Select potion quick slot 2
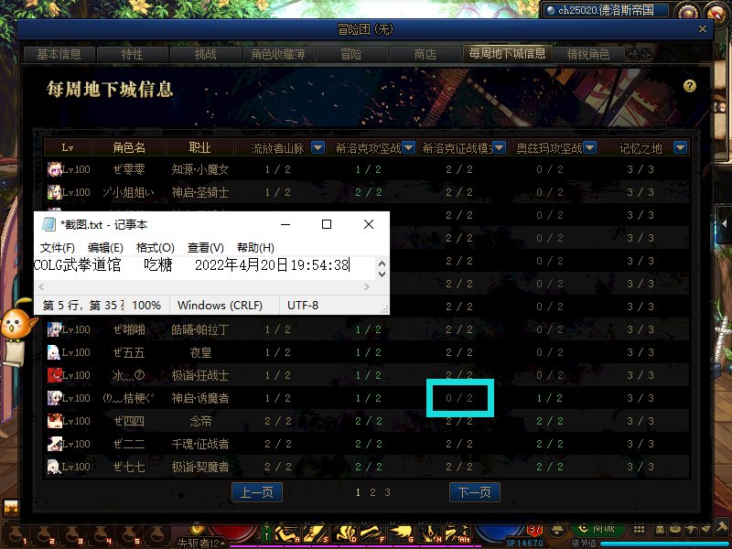Viewport: 732px width, 549px height. (44, 536)
